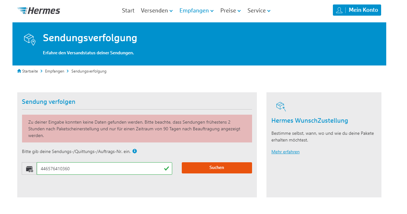The height and width of the screenshot is (214, 407).
Task: Expand the Empfangen navigation dropdown
Action: click(x=196, y=11)
